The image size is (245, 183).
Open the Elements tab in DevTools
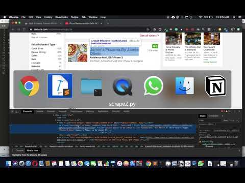(x=27, y=111)
